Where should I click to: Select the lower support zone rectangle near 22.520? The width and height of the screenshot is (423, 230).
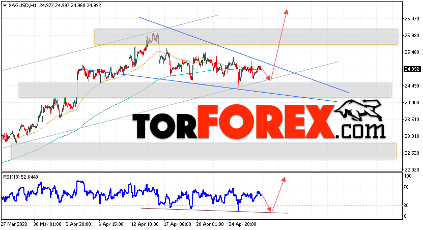point(204,151)
